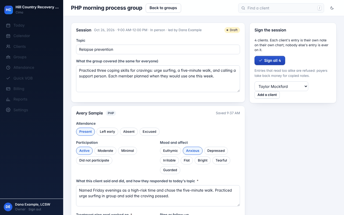Select Guarded mood chip
344x215 pixels.
click(170, 170)
